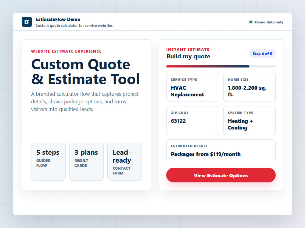305x228 pixels.
Task: Click the 3 plans Result Cards card
Action: click(86, 162)
